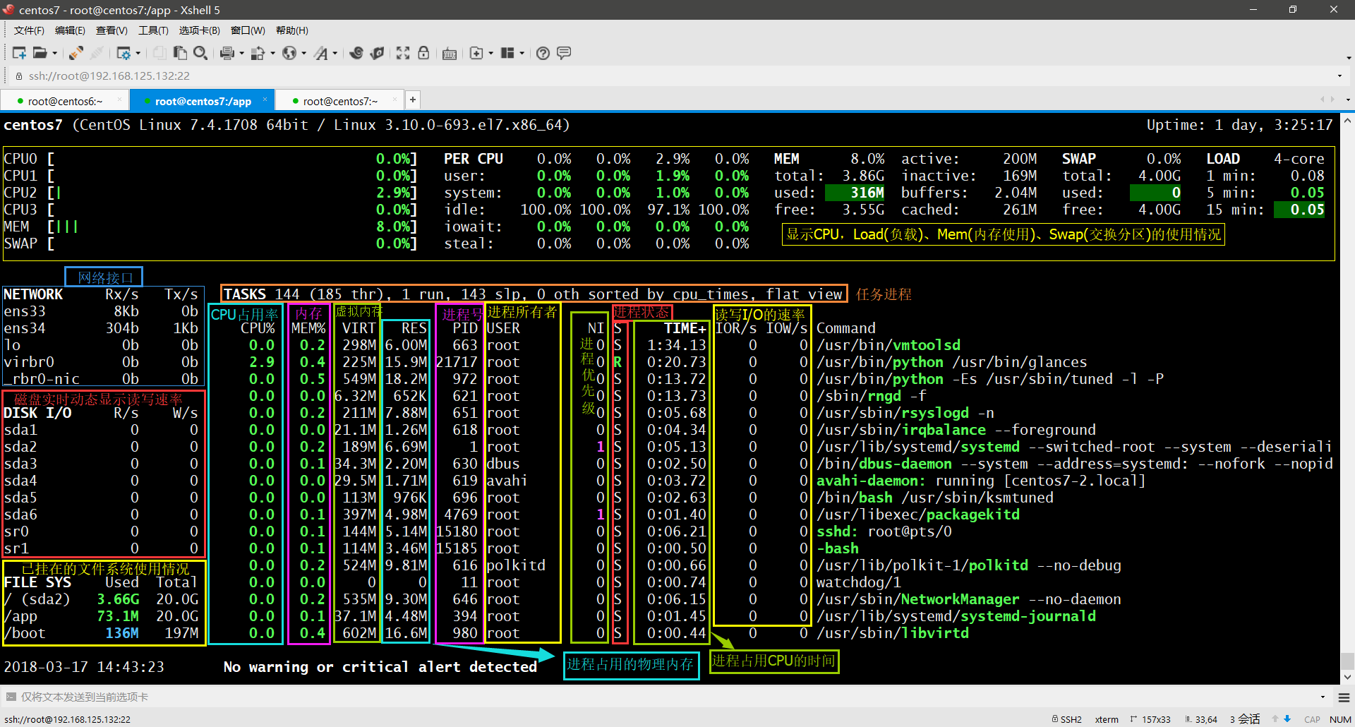Image resolution: width=1355 pixels, height=727 pixels.
Task: Click the Xftp swirl icon
Action: (x=356, y=53)
